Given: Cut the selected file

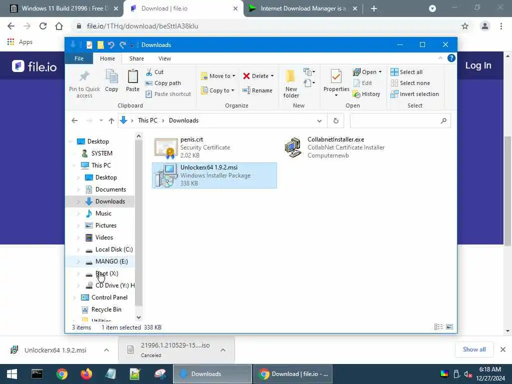Looking at the screenshot, I should point(154,72).
